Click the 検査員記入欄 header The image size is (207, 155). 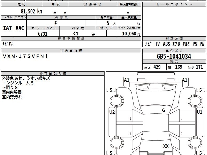(x=53, y=74)
